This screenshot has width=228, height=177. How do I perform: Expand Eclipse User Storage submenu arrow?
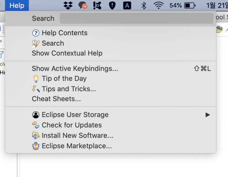click(208, 115)
